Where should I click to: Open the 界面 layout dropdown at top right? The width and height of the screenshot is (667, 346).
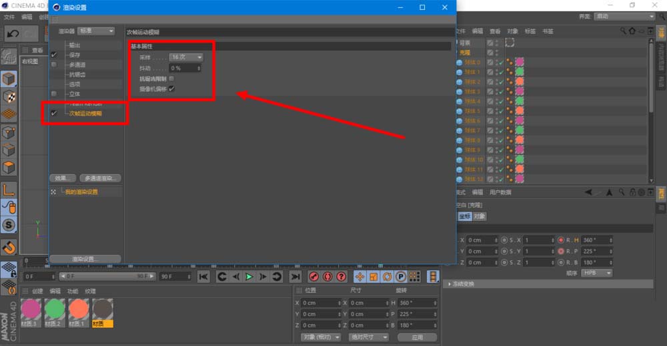coord(625,16)
